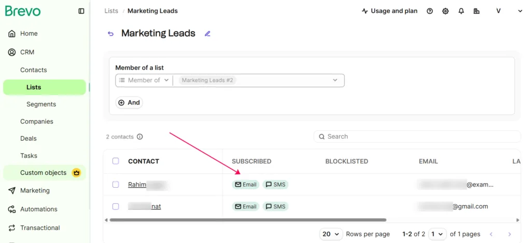Viewport: 531px width, 243px height.
Task: Click SMS badge in Rahim row
Action: [x=275, y=185]
